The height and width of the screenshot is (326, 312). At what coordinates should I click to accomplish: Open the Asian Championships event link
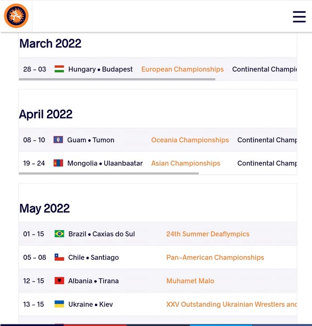coord(186,163)
